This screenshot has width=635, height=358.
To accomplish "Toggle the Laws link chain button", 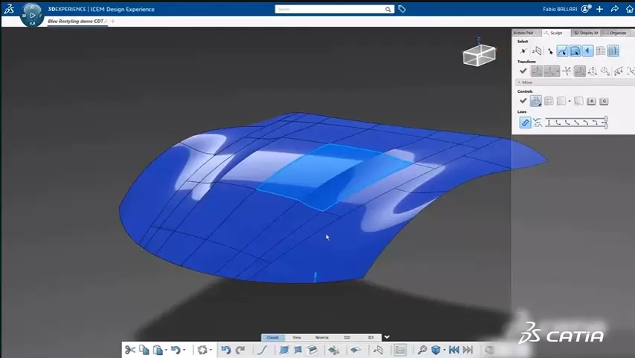I will [x=525, y=123].
